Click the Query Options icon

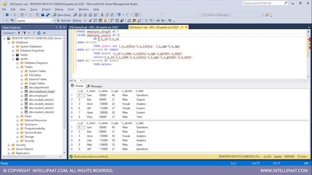100,20
